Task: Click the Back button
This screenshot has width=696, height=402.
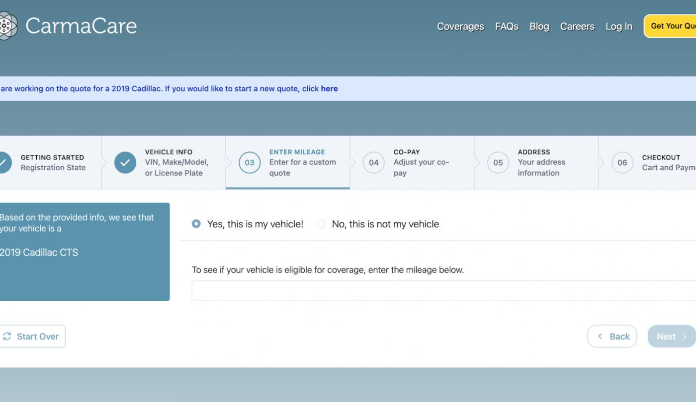Action: click(x=612, y=336)
